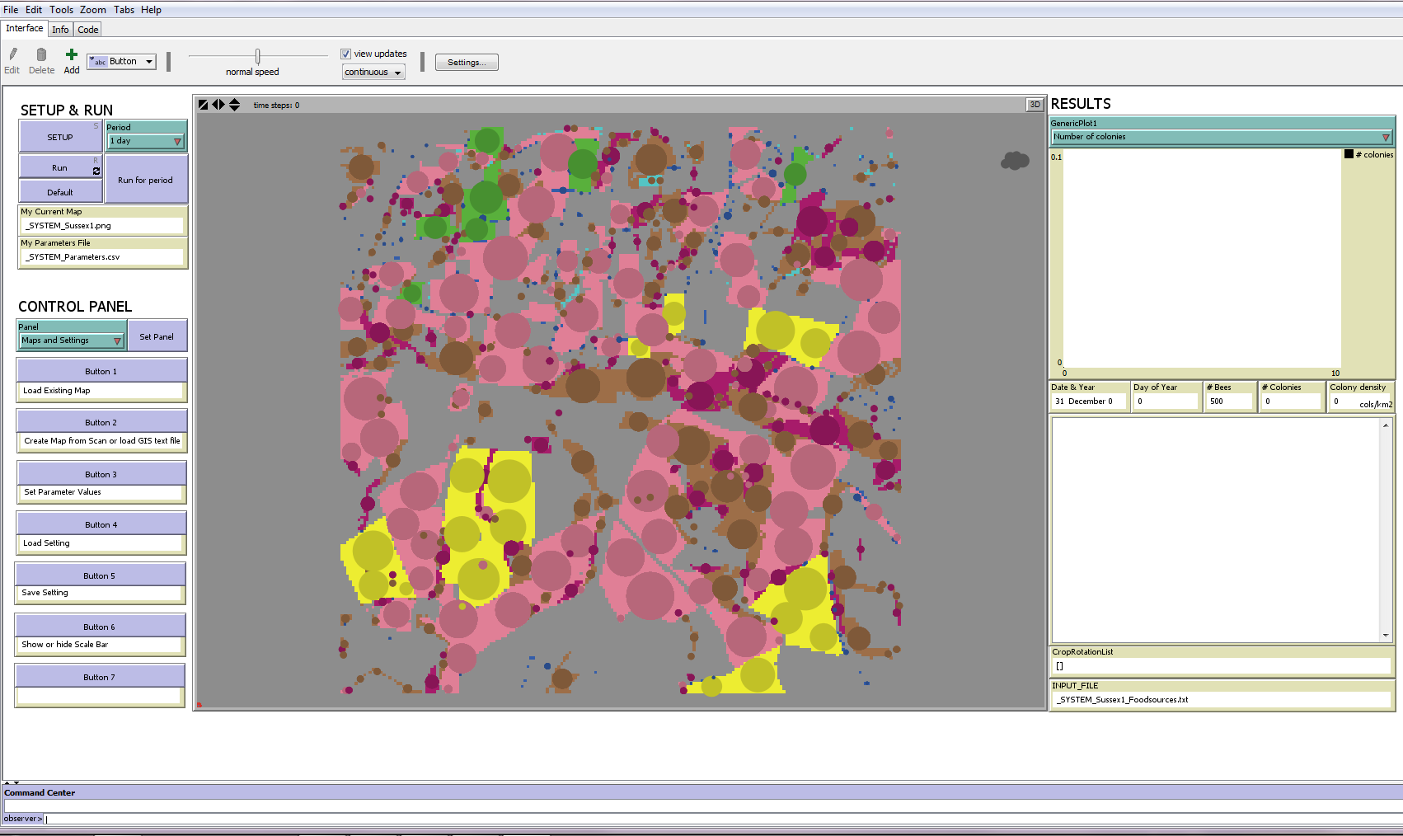Click Button 4 in control panel
The width and height of the screenshot is (1403, 836).
(x=101, y=524)
